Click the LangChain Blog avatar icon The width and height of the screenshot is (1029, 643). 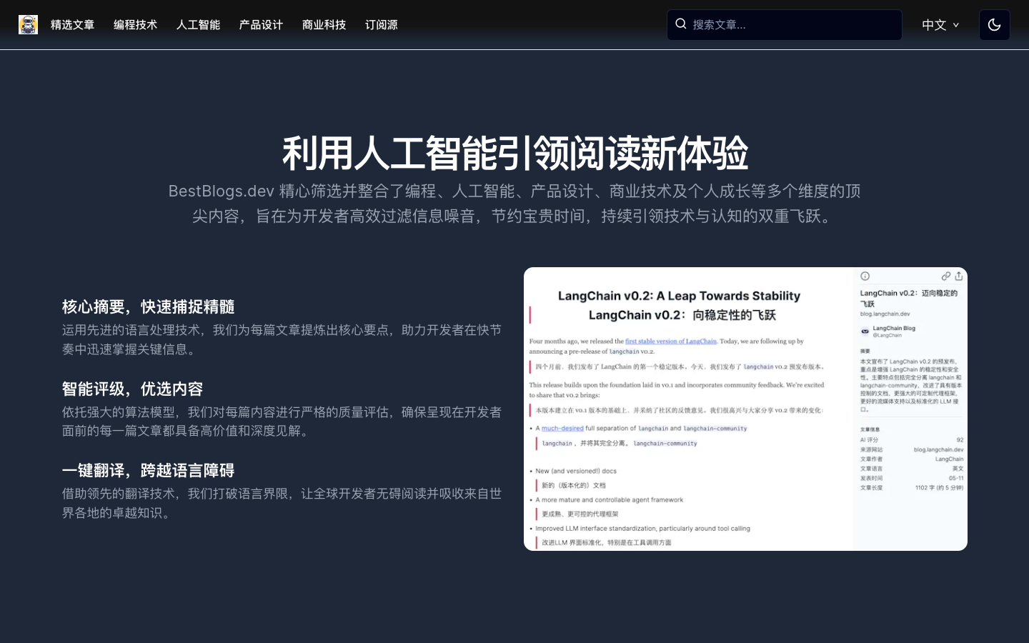tap(865, 332)
